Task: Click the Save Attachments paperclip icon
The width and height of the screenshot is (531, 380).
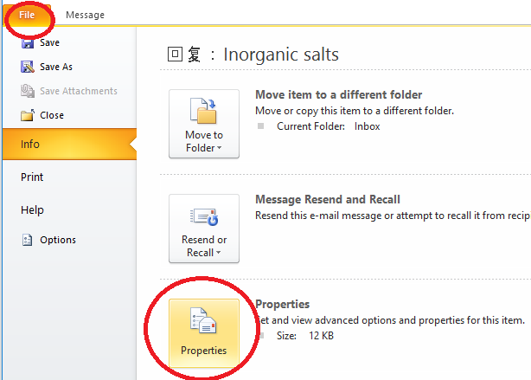Action: point(28,91)
